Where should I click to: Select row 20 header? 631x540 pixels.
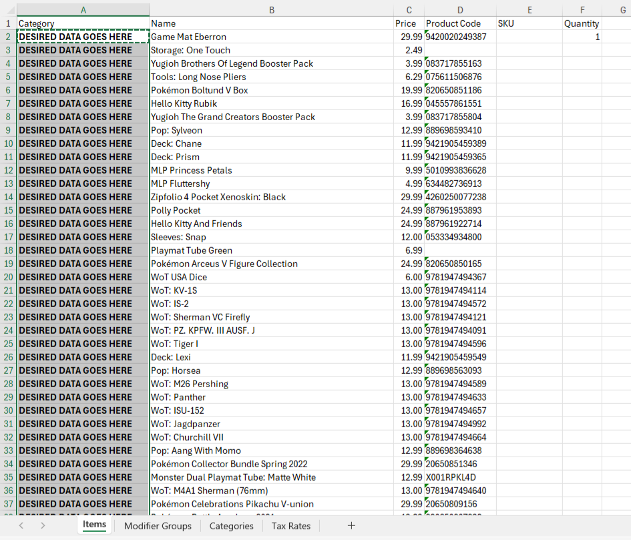[8, 277]
